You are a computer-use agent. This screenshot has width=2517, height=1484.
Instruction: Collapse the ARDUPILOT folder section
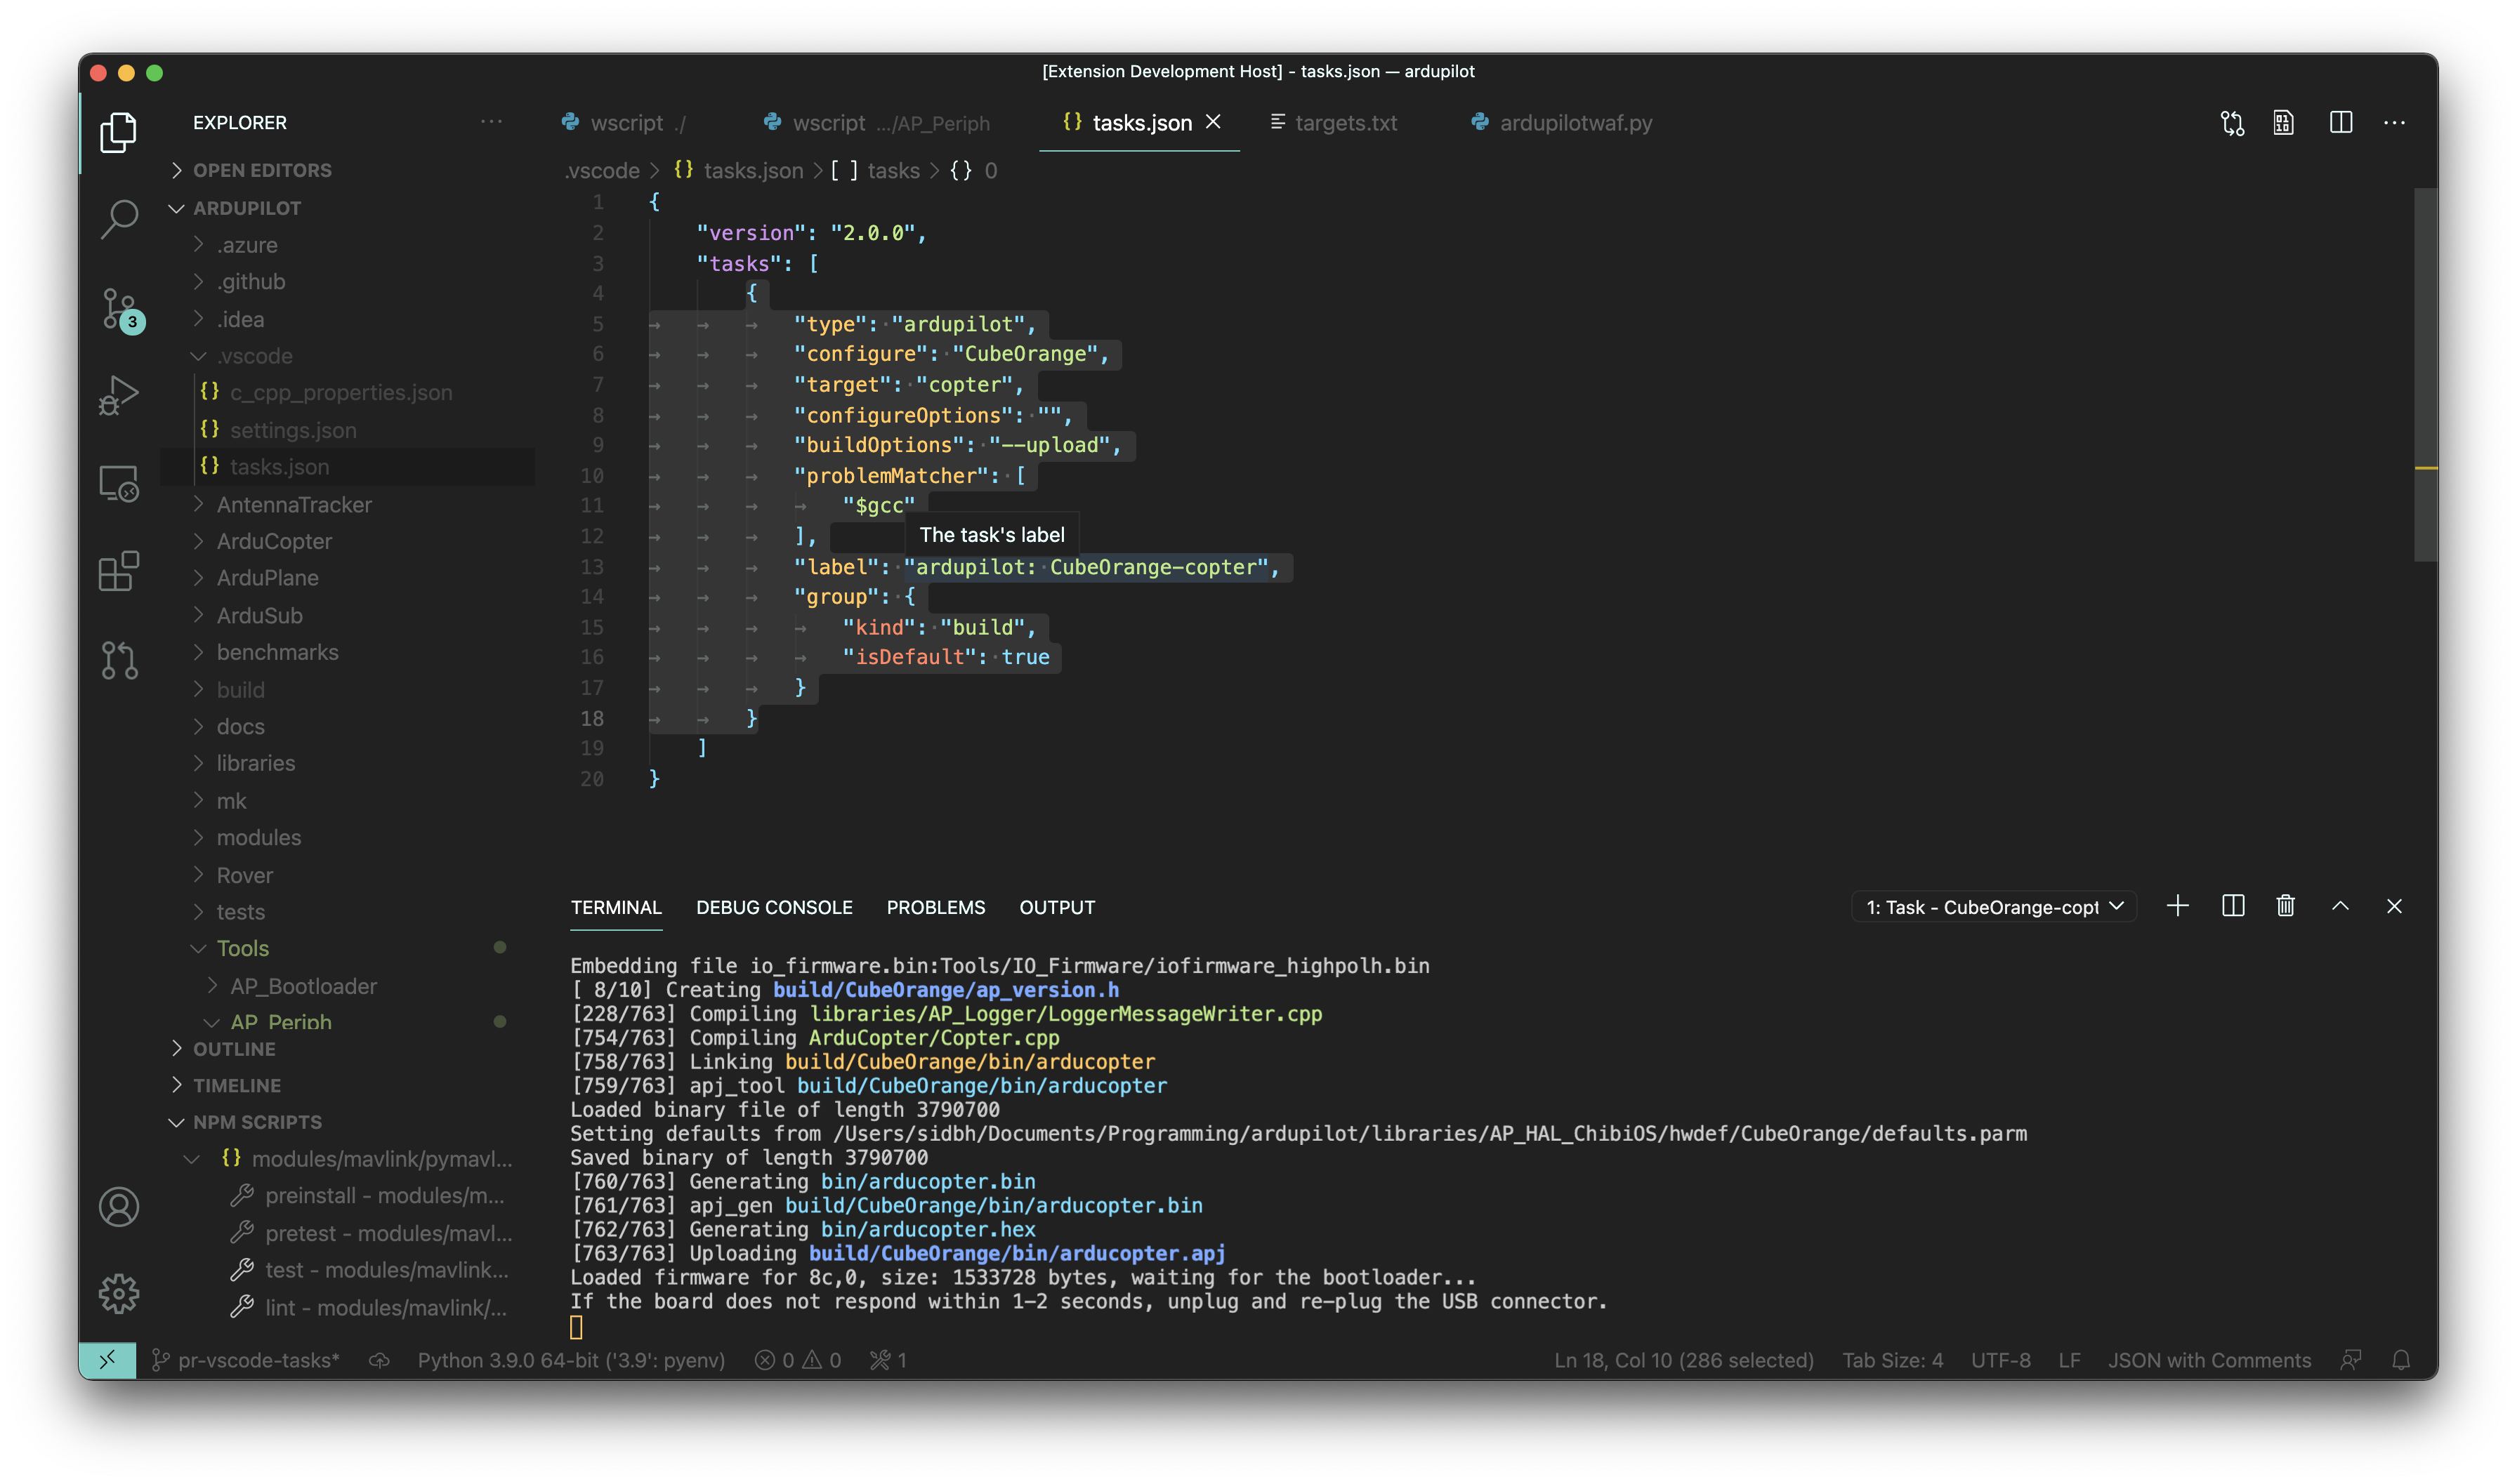click(x=246, y=208)
